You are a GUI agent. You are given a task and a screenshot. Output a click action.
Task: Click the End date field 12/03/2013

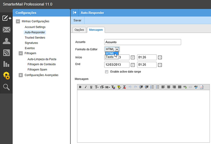(117, 65)
